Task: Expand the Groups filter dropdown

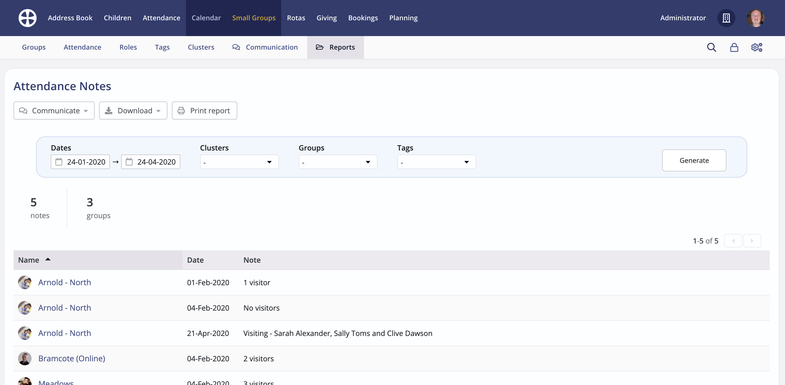Action: coord(338,162)
